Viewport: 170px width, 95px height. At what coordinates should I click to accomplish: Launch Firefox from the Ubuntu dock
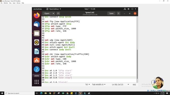(x=37, y=15)
